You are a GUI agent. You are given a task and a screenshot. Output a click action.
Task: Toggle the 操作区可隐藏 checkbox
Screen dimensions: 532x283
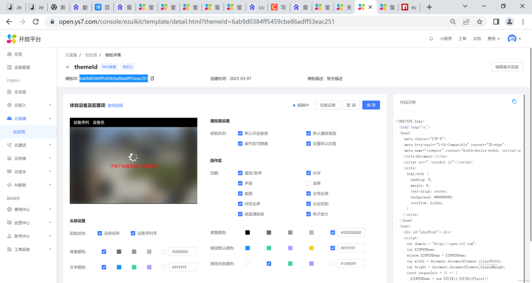(240, 144)
